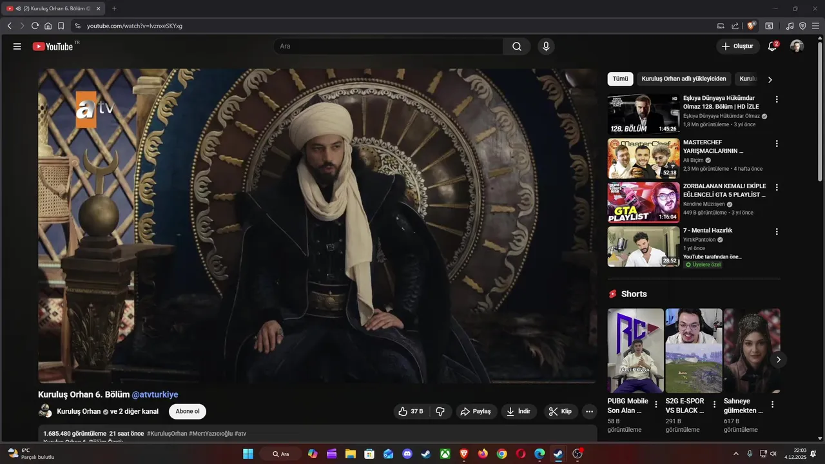Open Opera from the taskbar
The height and width of the screenshot is (464, 825).
520,454
